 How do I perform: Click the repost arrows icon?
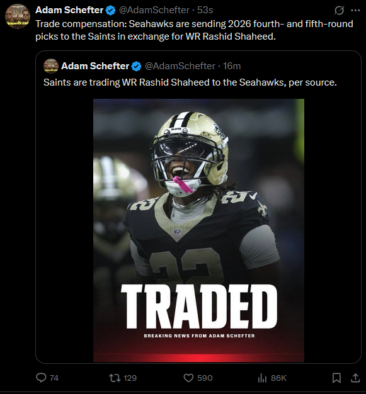coord(115,378)
